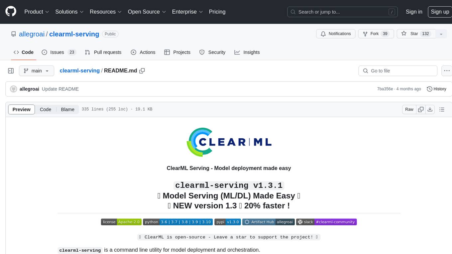Open the Raw file view
This screenshot has width=452, height=254.
tap(409, 109)
